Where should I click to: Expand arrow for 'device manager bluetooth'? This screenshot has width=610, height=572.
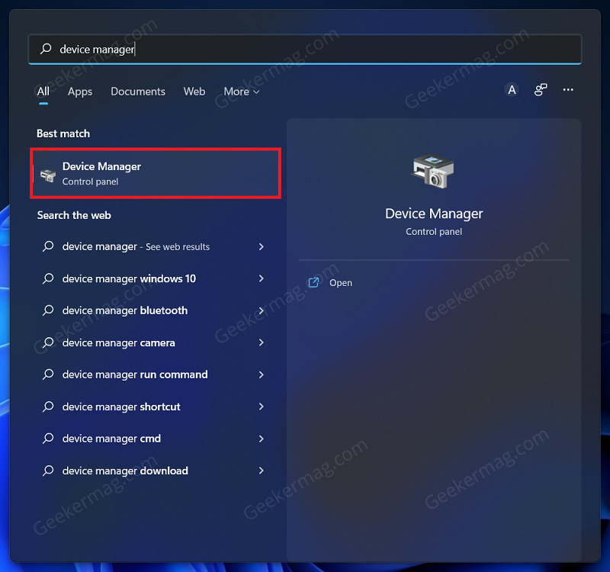261,310
